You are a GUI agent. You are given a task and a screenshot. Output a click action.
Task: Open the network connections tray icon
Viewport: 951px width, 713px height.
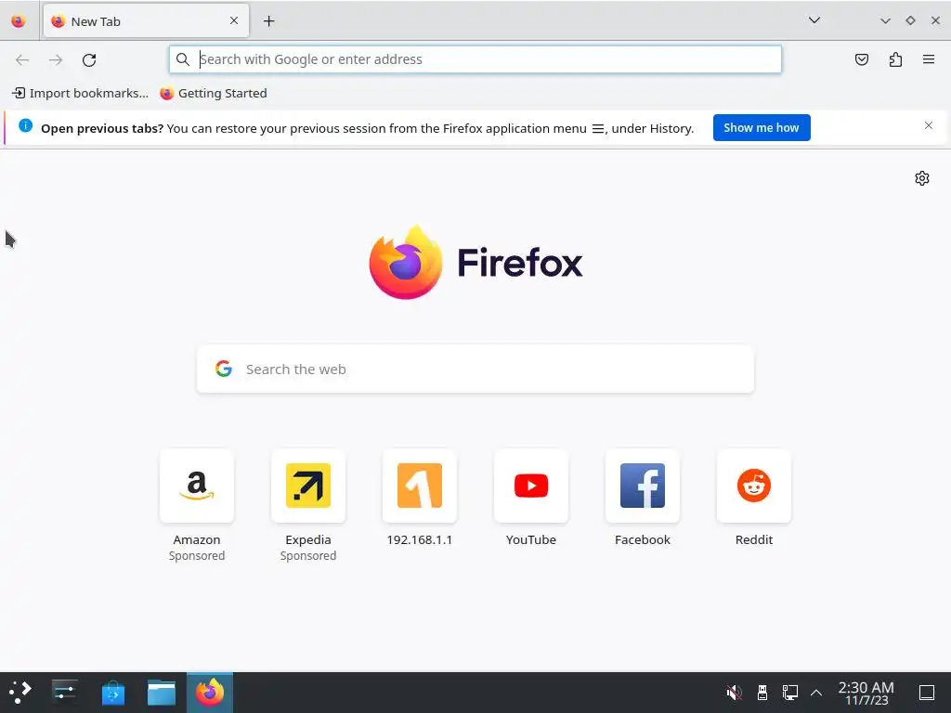tap(789, 693)
